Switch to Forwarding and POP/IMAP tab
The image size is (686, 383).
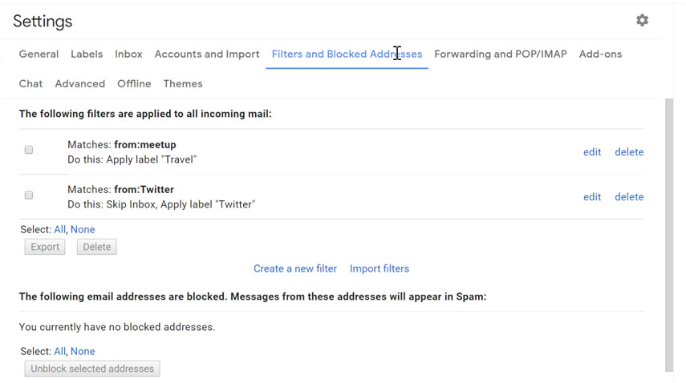click(500, 54)
